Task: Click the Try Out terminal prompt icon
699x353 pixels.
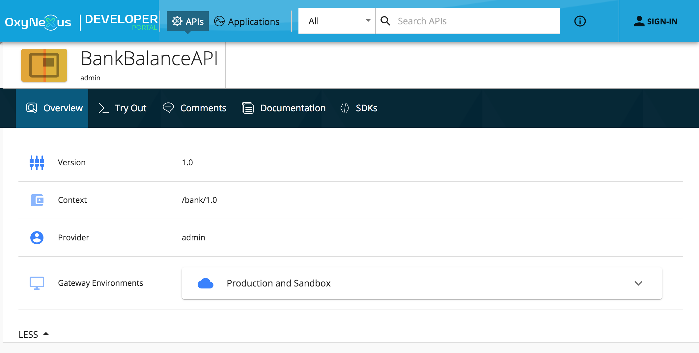Action: pos(103,108)
